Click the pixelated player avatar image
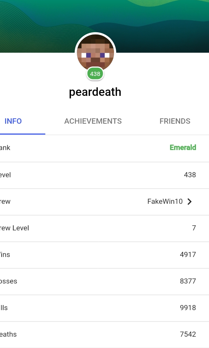209x348 pixels. (x=95, y=53)
